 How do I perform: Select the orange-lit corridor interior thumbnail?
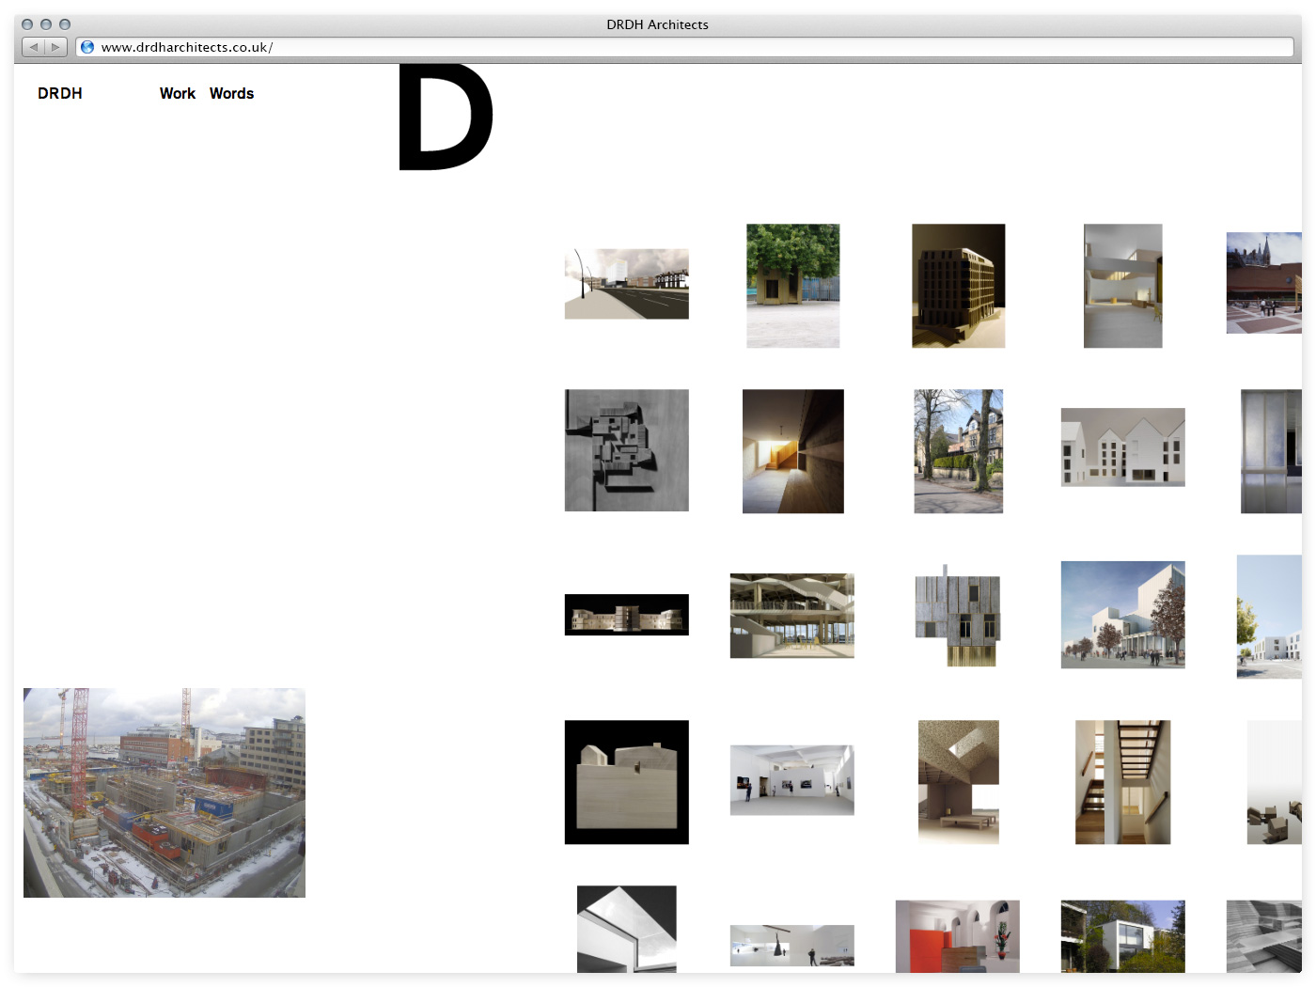[792, 451]
